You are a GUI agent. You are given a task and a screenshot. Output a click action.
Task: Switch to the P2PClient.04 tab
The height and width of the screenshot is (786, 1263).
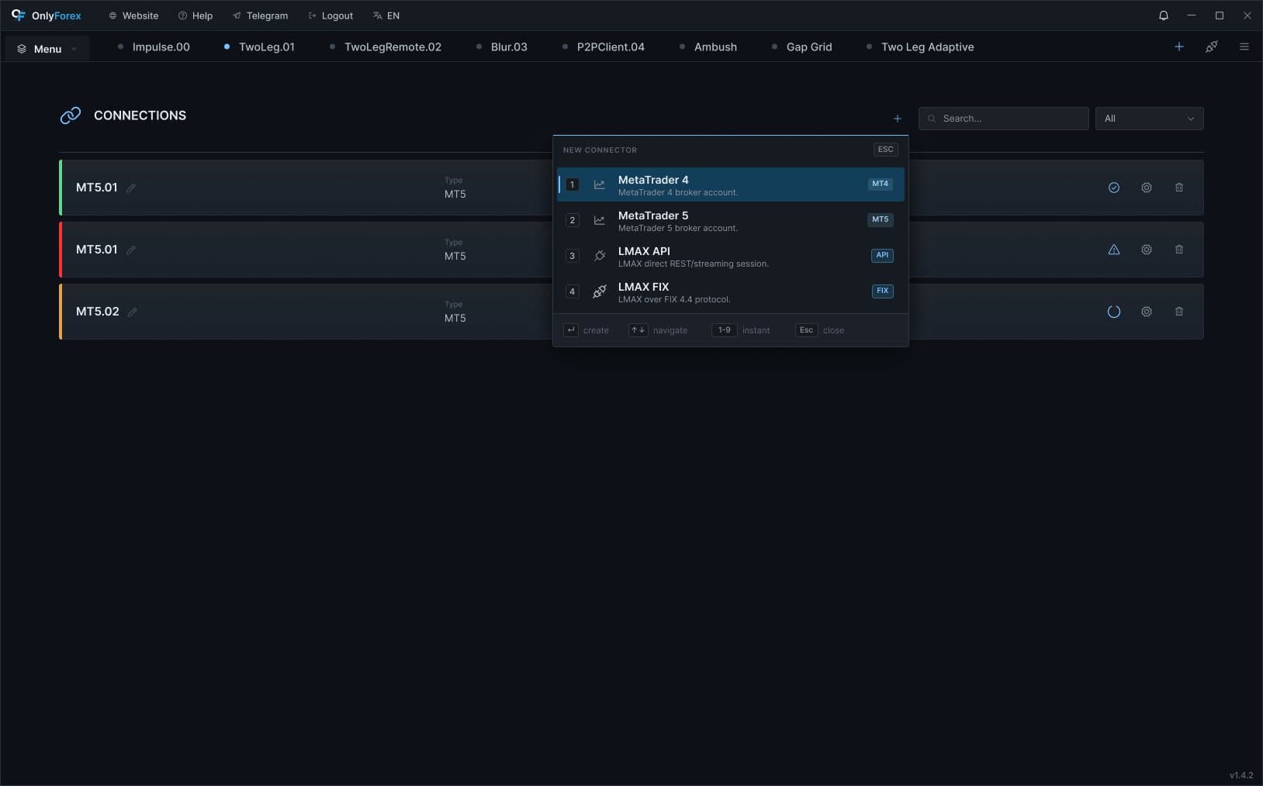coord(604,47)
